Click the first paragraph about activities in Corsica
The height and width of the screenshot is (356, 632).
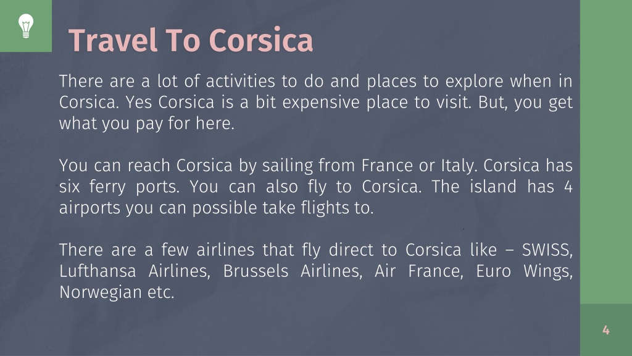(315, 102)
